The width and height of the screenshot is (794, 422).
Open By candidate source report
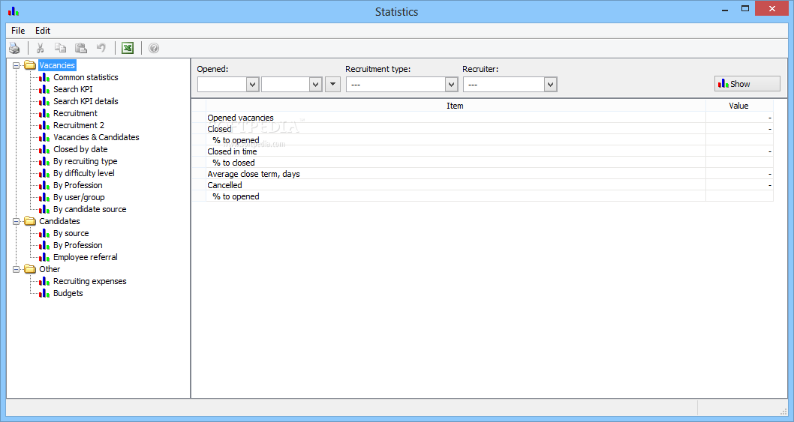click(x=89, y=209)
